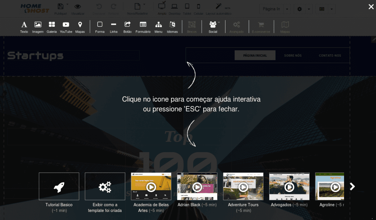Add a Galeria element

tap(51, 27)
